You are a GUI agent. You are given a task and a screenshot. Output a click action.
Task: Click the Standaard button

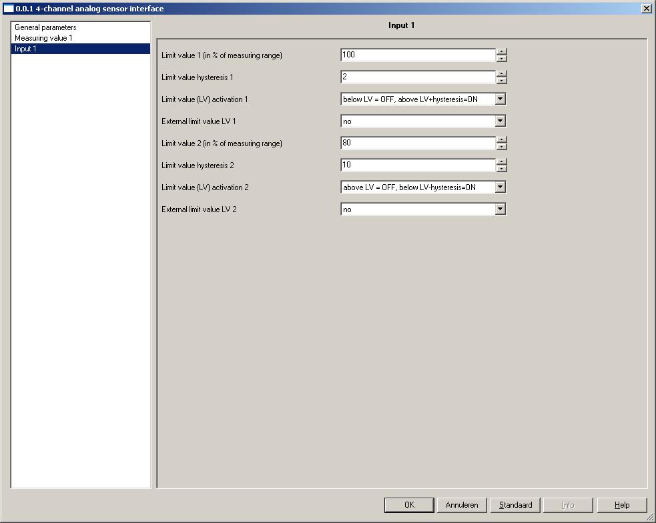pyautogui.click(x=515, y=505)
